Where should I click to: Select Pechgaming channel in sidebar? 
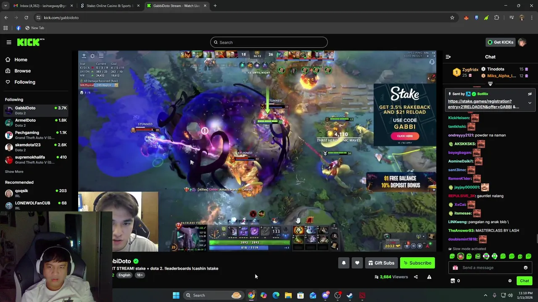point(36,135)
